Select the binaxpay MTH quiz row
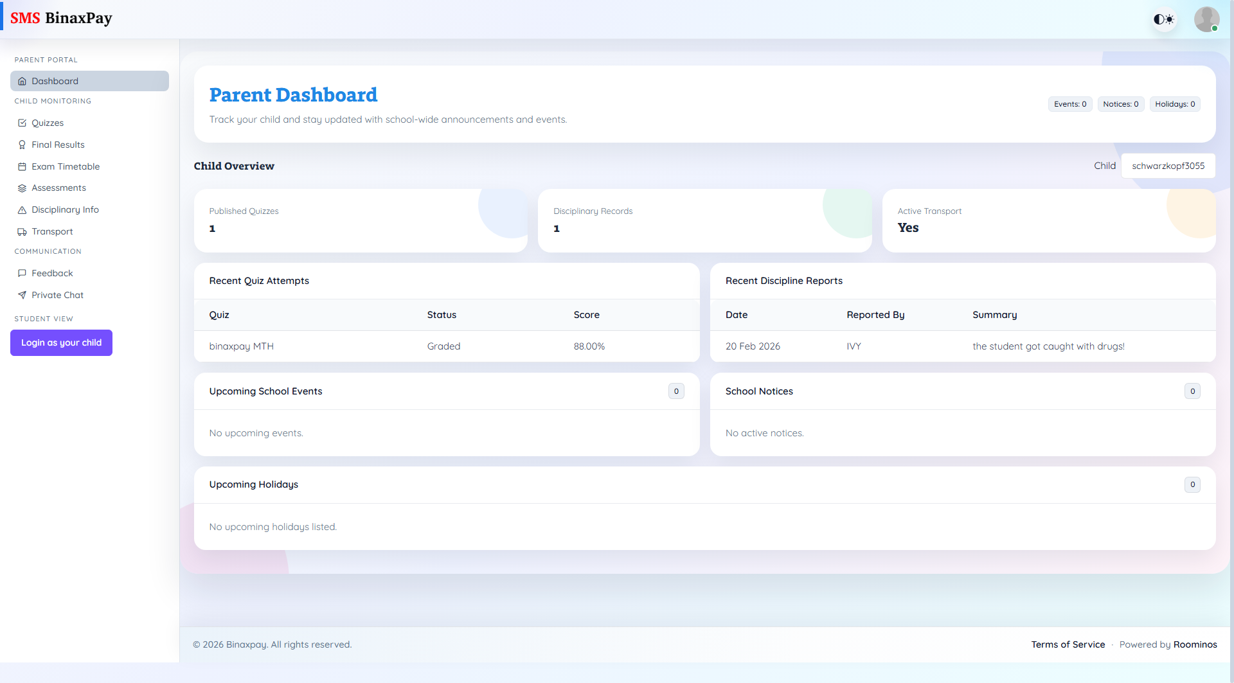The height and width of the screenshot is (683, 1234). pyautogui.click(x=241, y=346)
